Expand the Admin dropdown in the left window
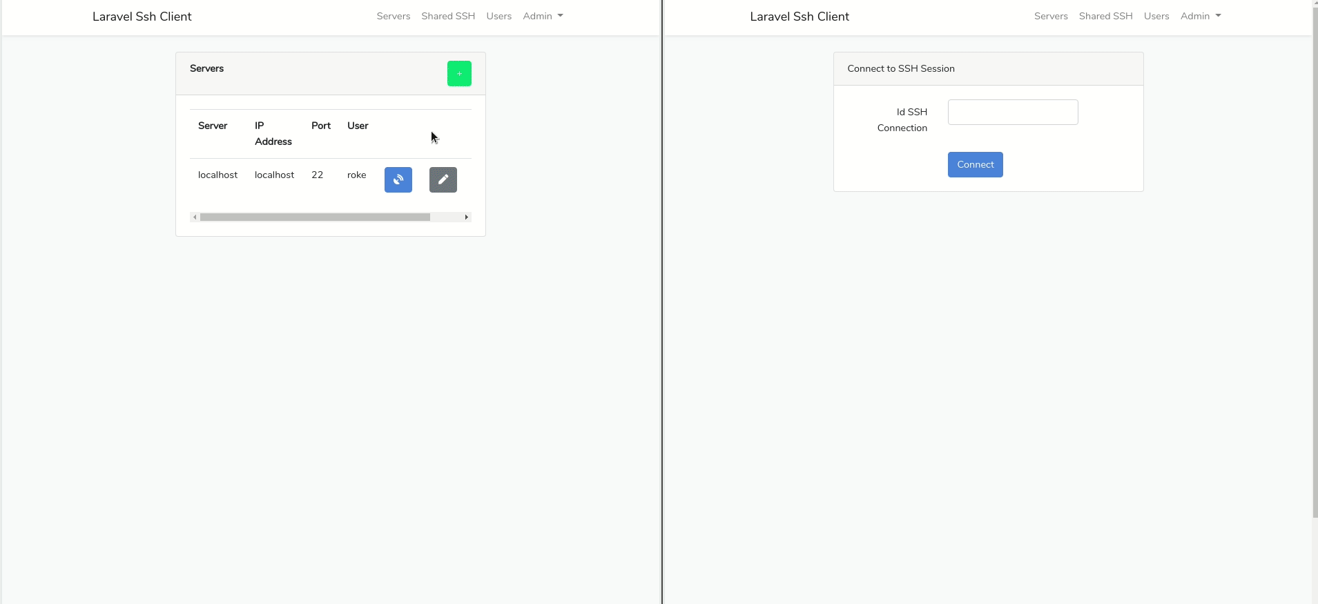The width and height of the screenshot is (1318, 604). tap(543, 16)
